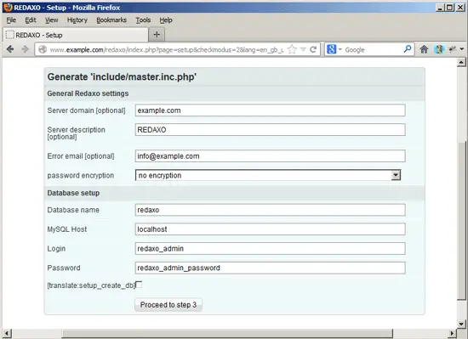
Task: Go back with the browser back arrow
Action: click(x=10, y=49)
